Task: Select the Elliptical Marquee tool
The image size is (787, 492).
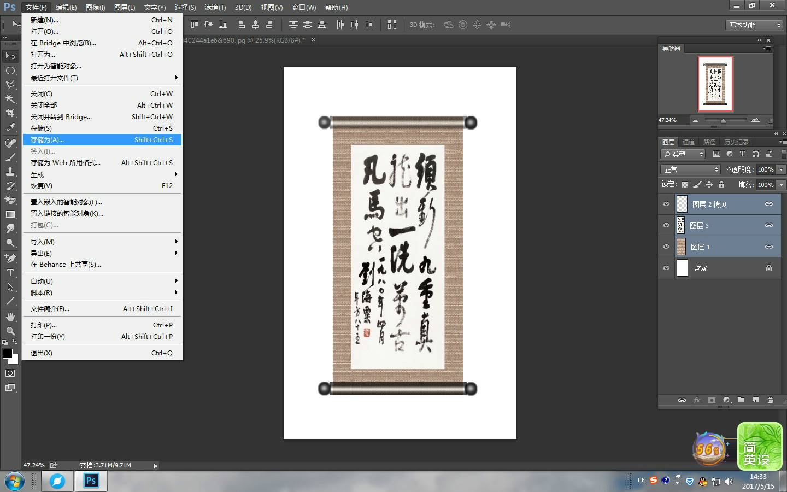Action: pyautogui.click(x=10, y=71)
